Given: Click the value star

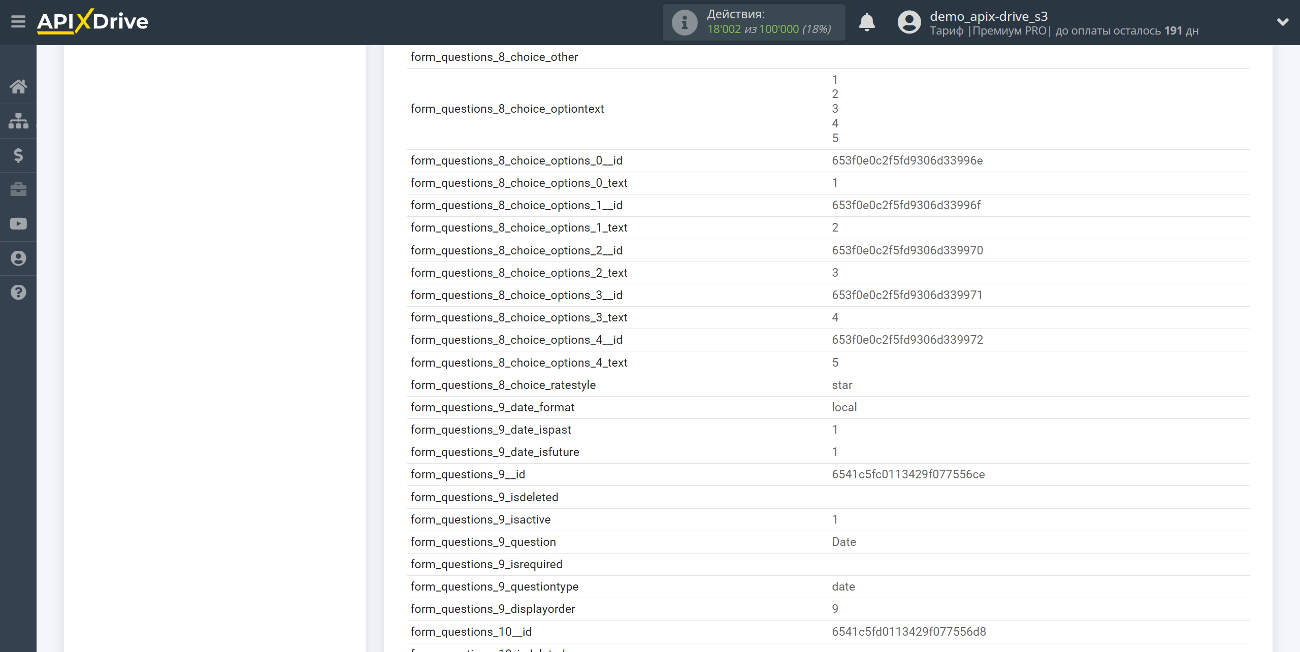Looking at the screenshot, I should pos(842,385).
